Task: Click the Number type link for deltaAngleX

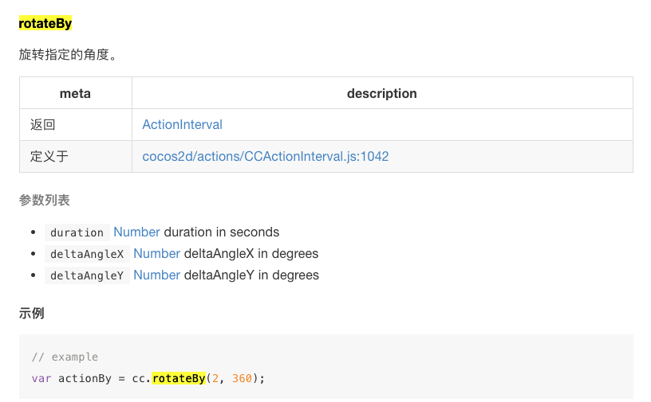Action: [x=156, y=254]
